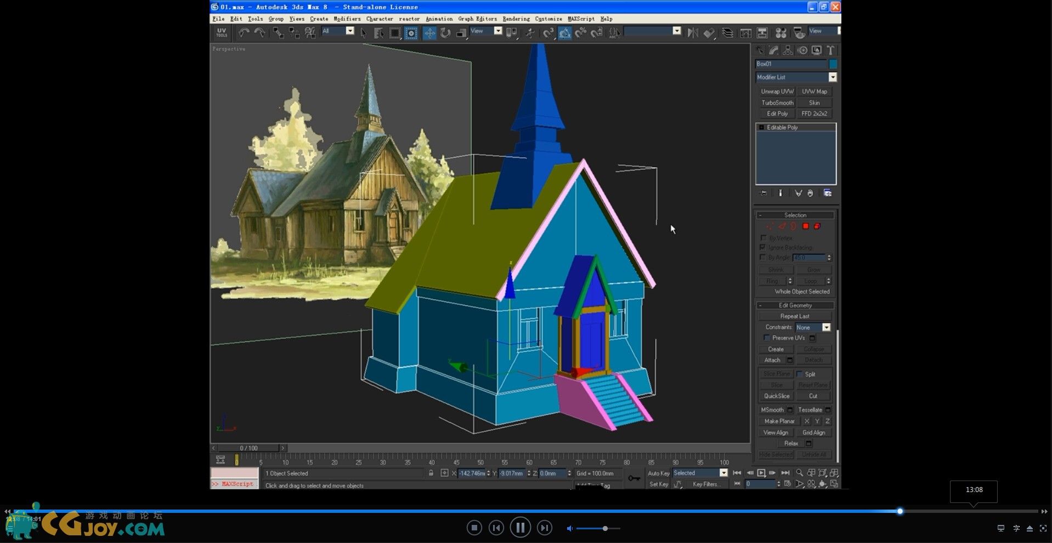The height and width of the screenshot is (543, 1052).
Task: Enable the By Vertex checkbox
Action: click(763, 238)
